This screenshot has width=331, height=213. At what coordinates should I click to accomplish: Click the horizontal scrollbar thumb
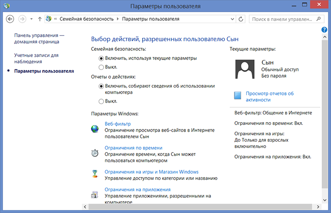[x=200, y=207]
